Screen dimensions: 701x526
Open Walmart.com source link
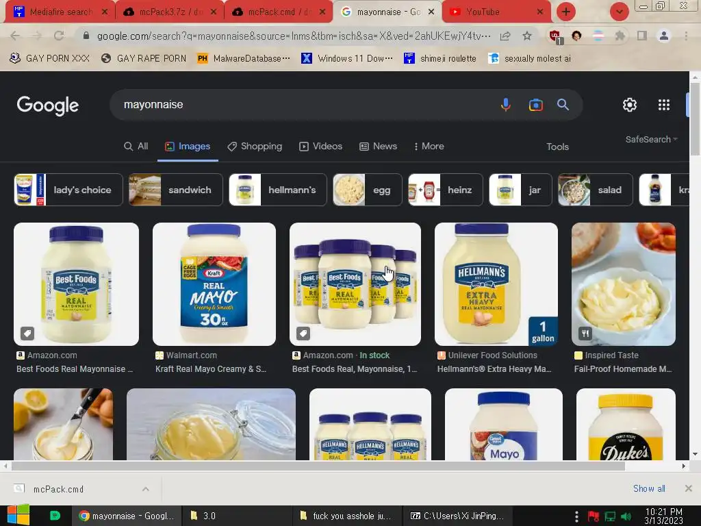[186, 355]
